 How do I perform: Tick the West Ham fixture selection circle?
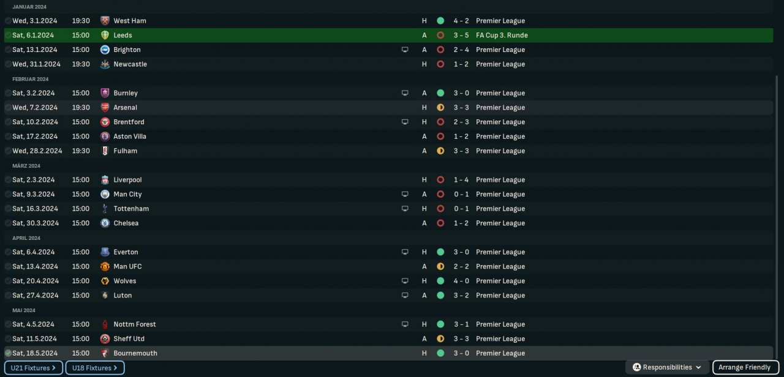click(x=8, y=21)
